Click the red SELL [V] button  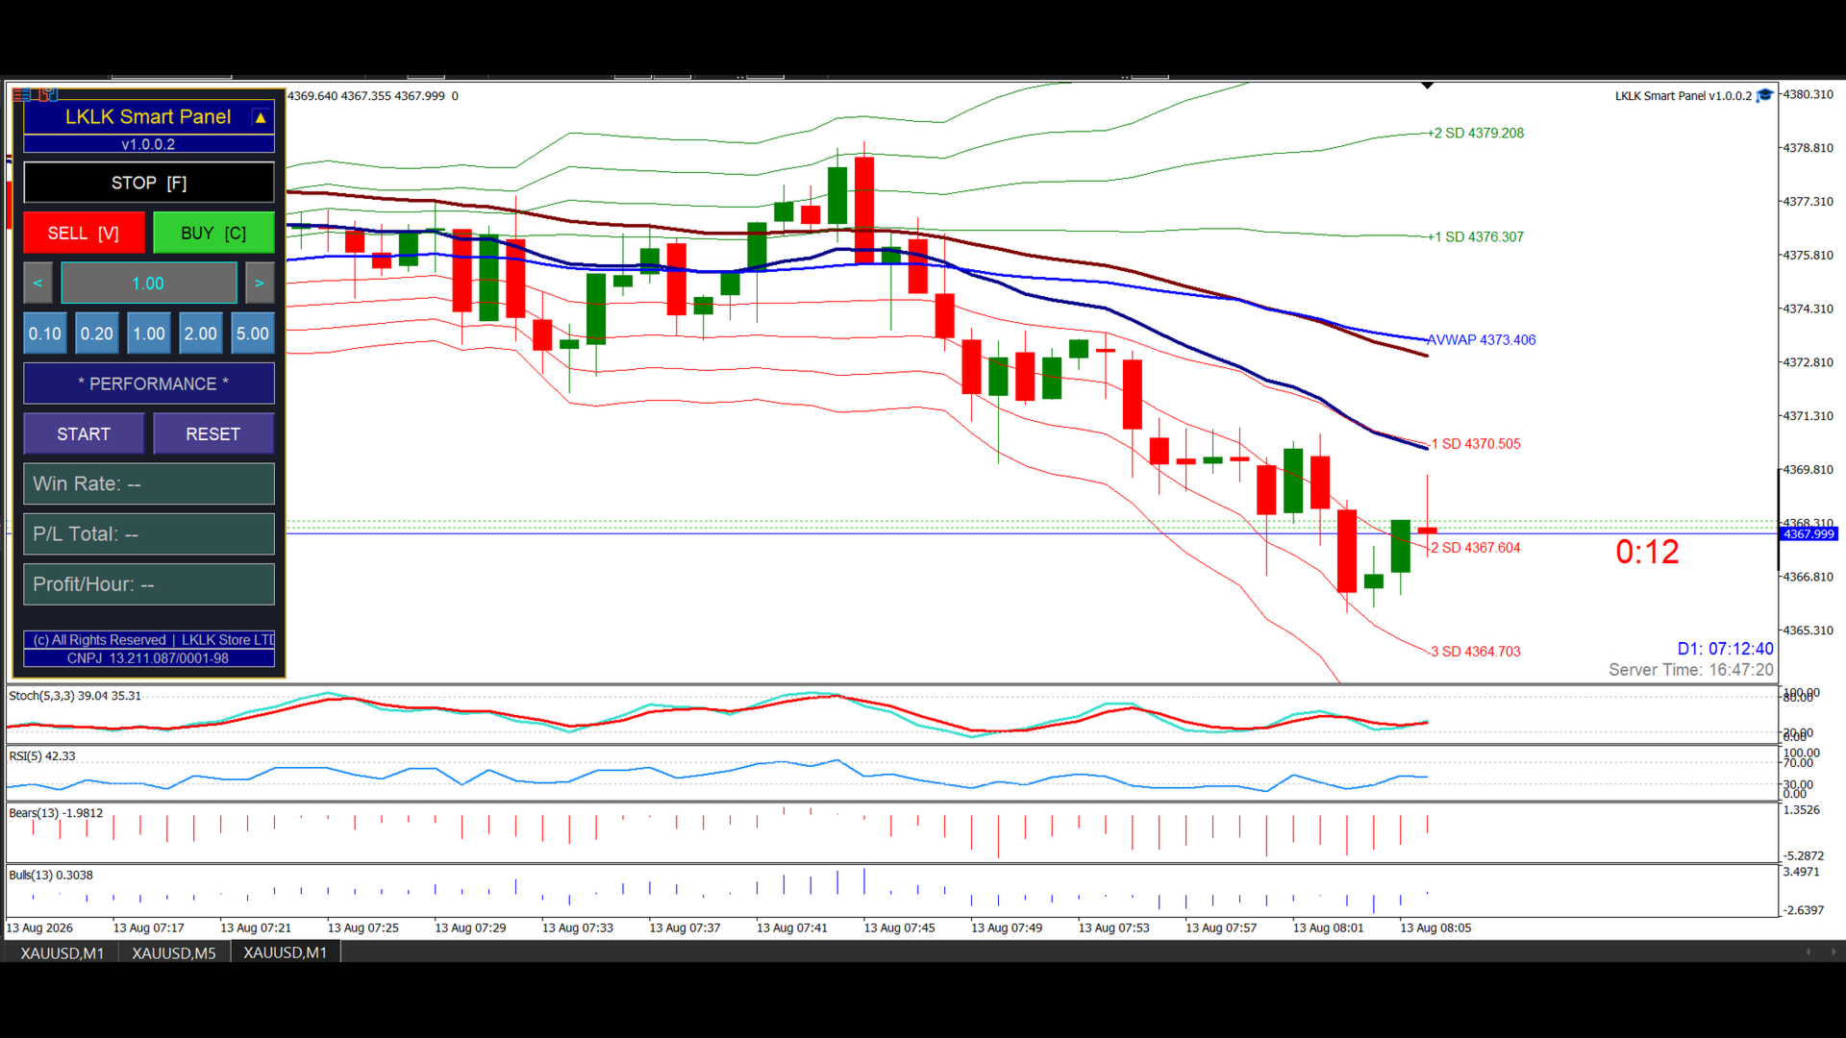point(84,234)
